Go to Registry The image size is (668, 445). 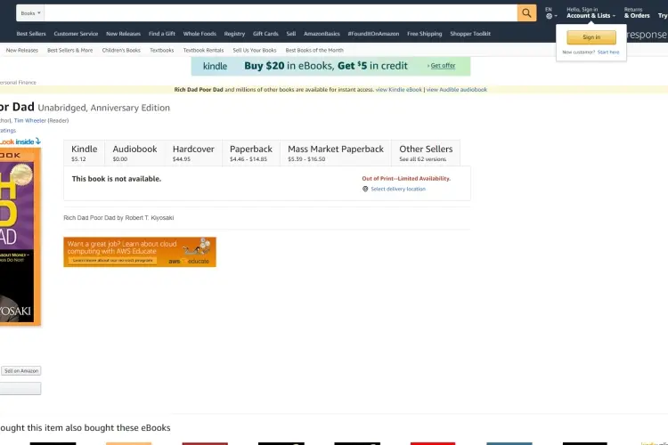(x=234, y=34)
